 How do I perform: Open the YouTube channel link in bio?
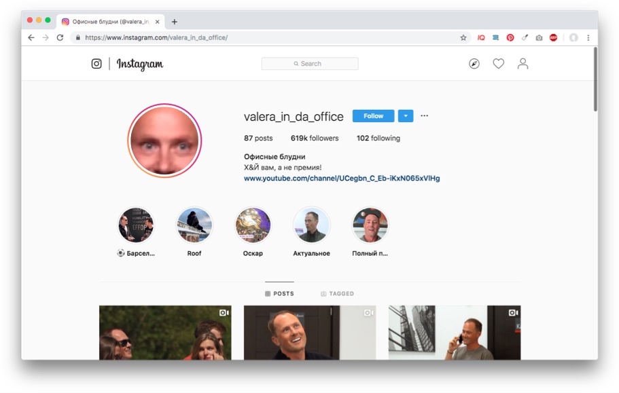342,178
